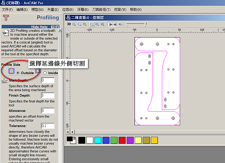Click the Allowance input field
This screenshot has width=225, height=163.
pos(48,111)
